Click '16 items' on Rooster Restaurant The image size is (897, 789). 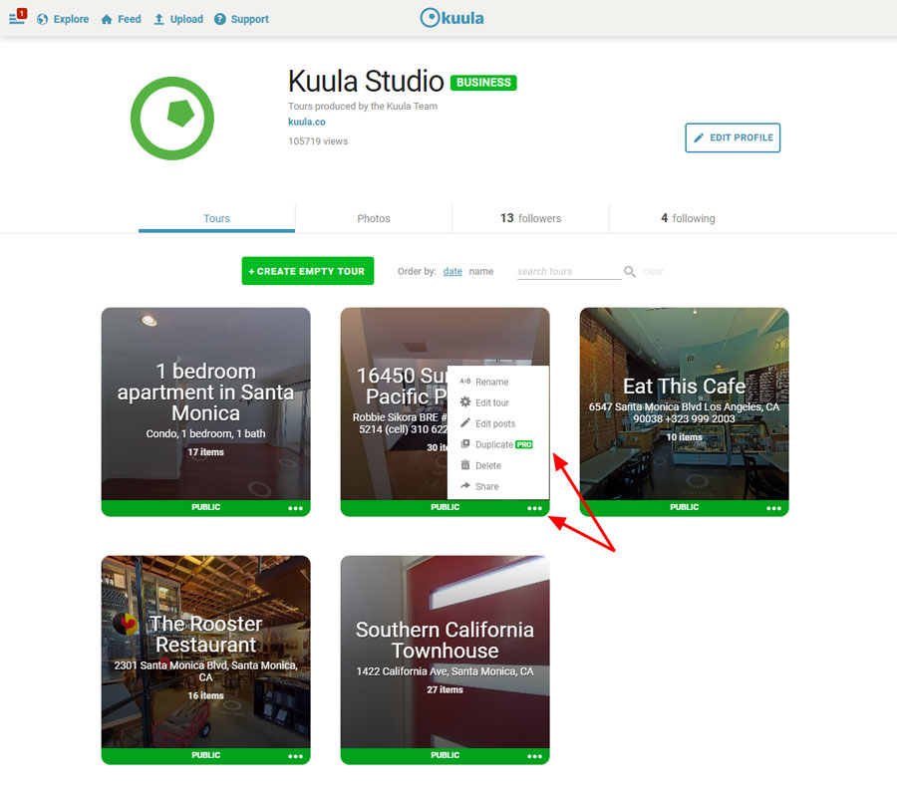click(206, 695)
